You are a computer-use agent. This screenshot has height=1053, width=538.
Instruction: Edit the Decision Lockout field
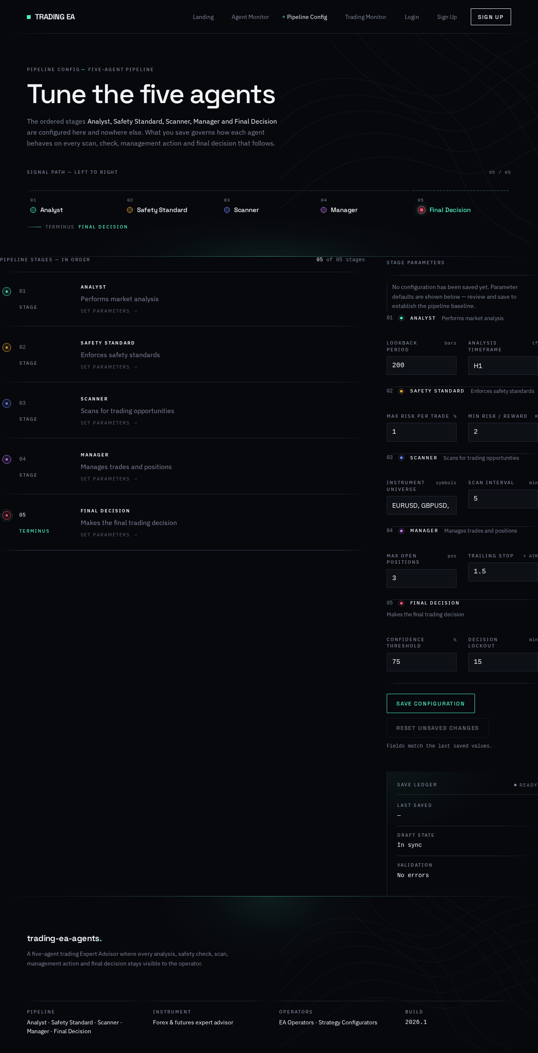503,662
